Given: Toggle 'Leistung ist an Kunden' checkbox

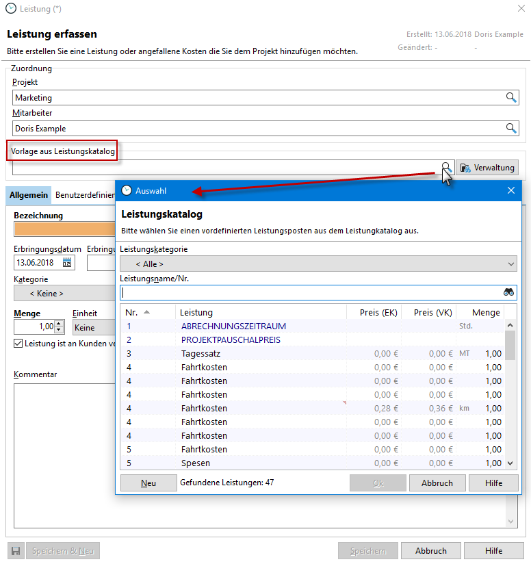Looking at the screenshot, I should [18, 344].
